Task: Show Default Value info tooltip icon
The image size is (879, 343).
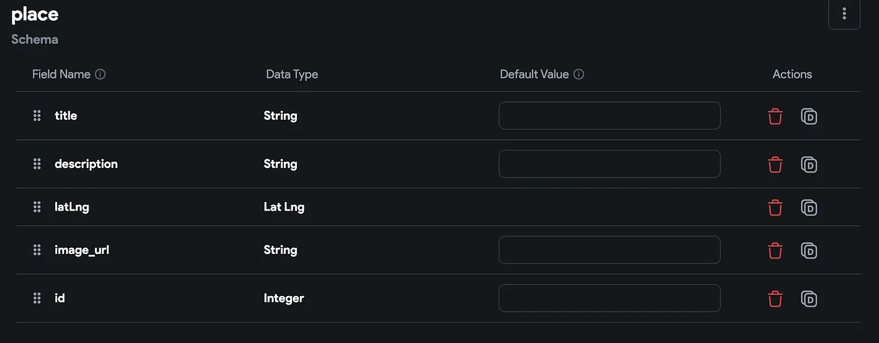Action: pos(579,74)
